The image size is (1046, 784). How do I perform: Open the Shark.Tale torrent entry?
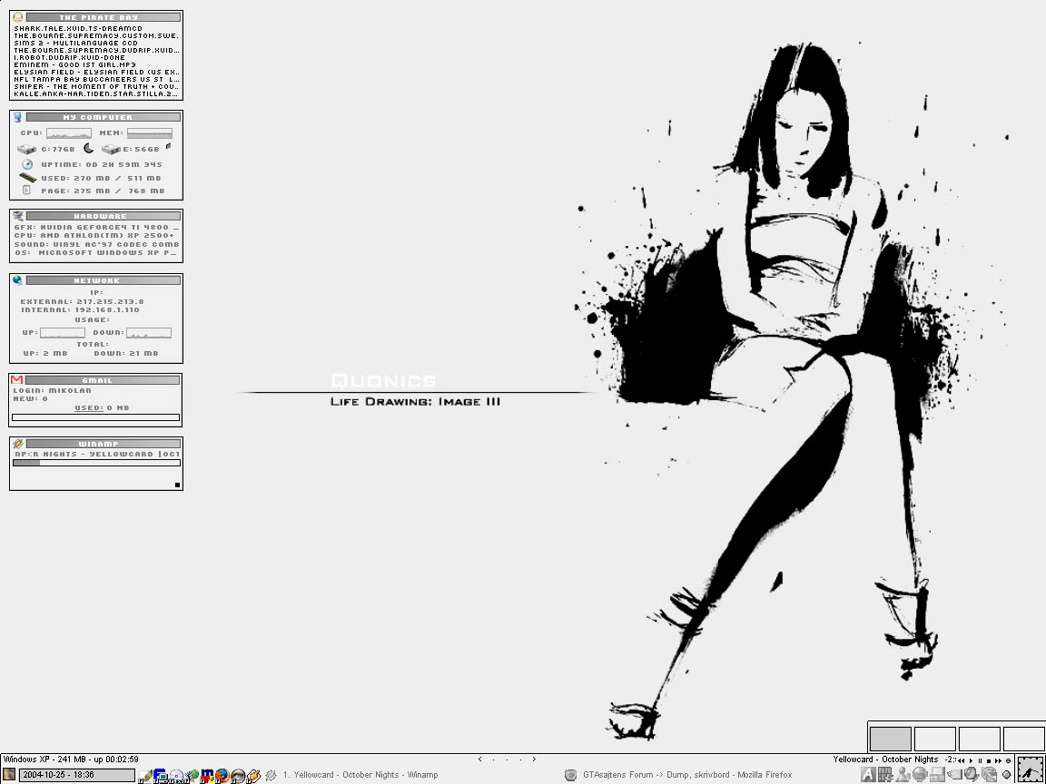coord(78,29)
